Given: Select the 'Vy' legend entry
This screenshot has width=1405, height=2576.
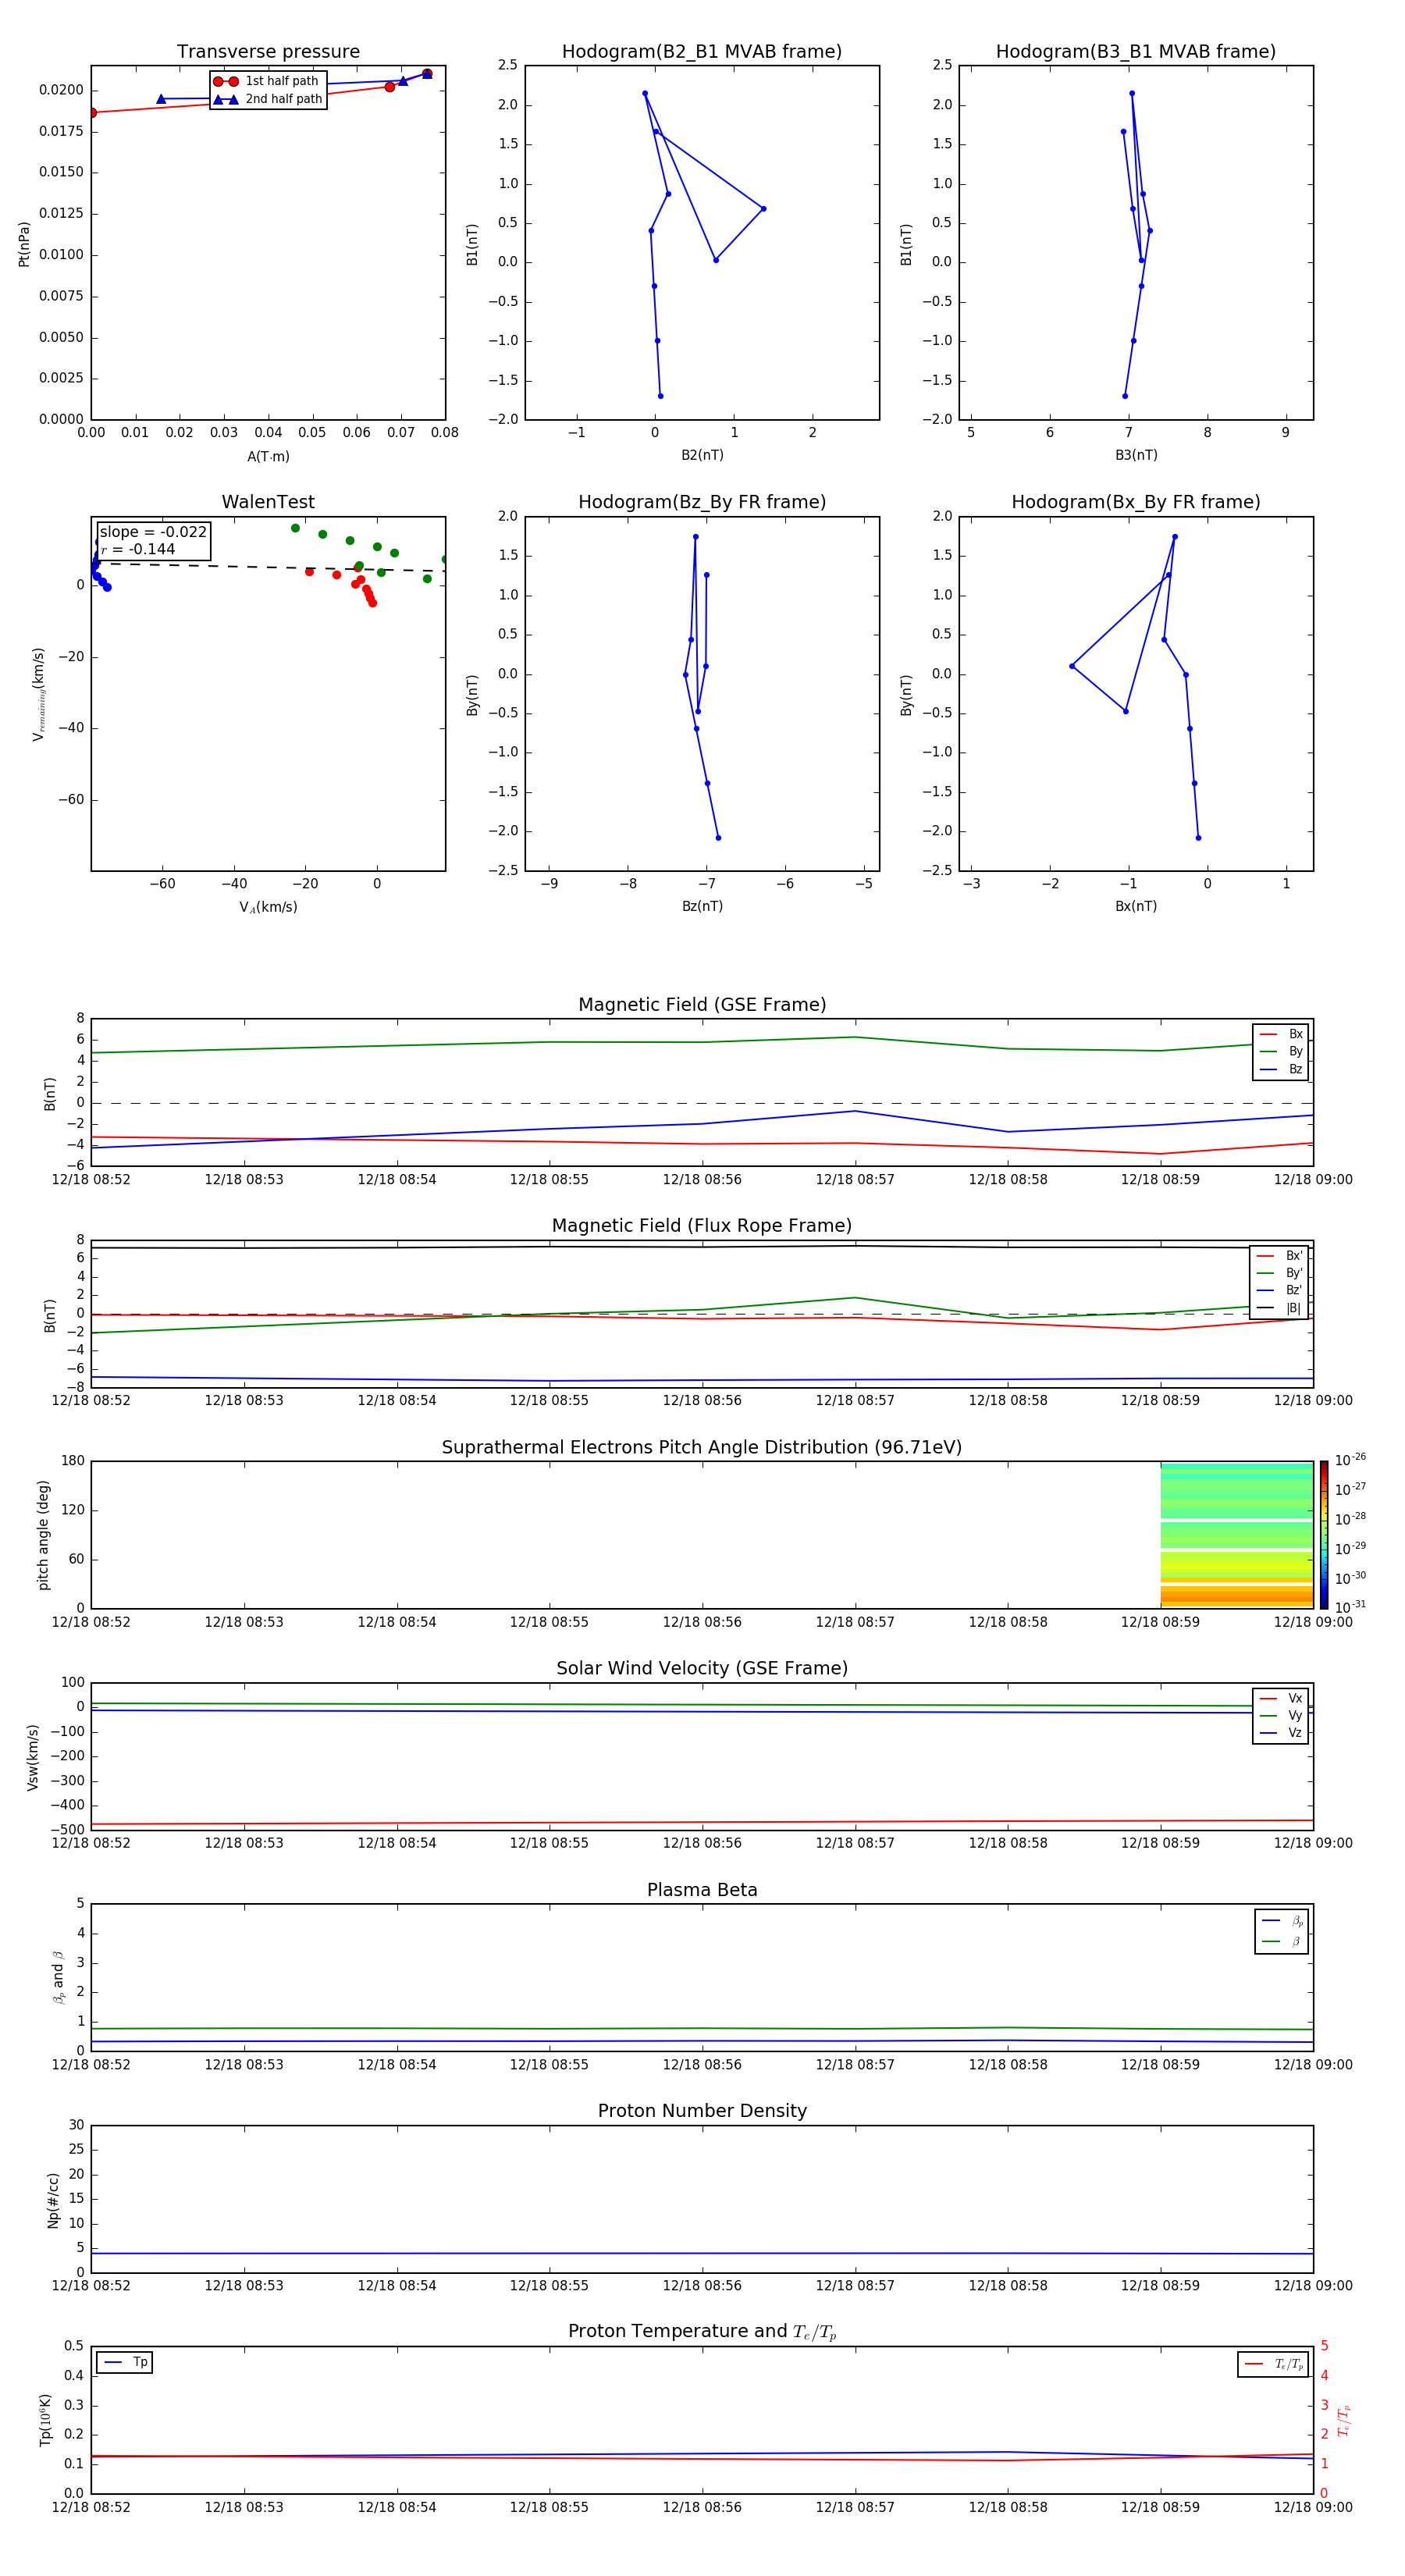Looking at the screenshot, I should (1281, 1716).
